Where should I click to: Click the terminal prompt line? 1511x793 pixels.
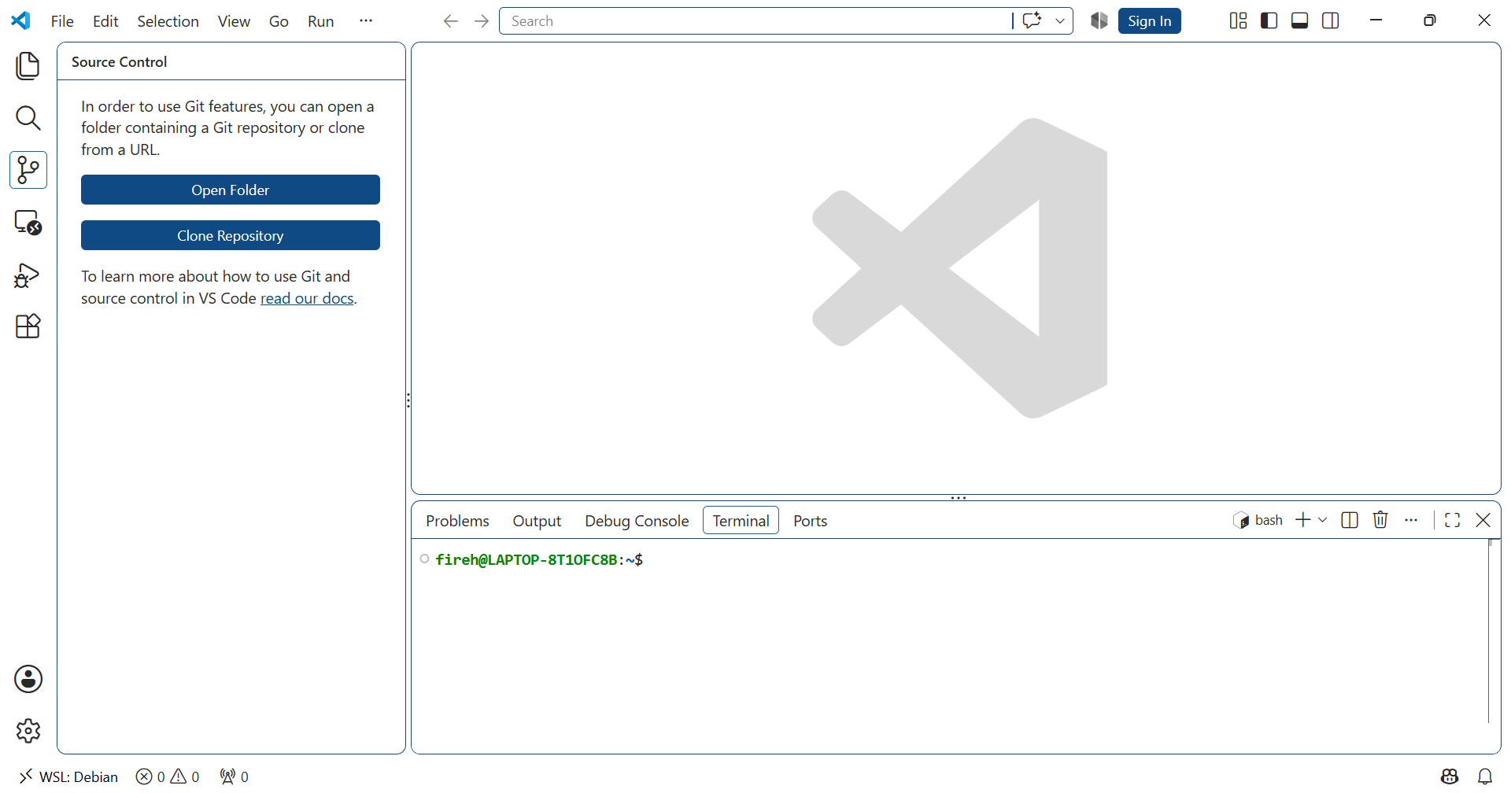coord(539,559)
